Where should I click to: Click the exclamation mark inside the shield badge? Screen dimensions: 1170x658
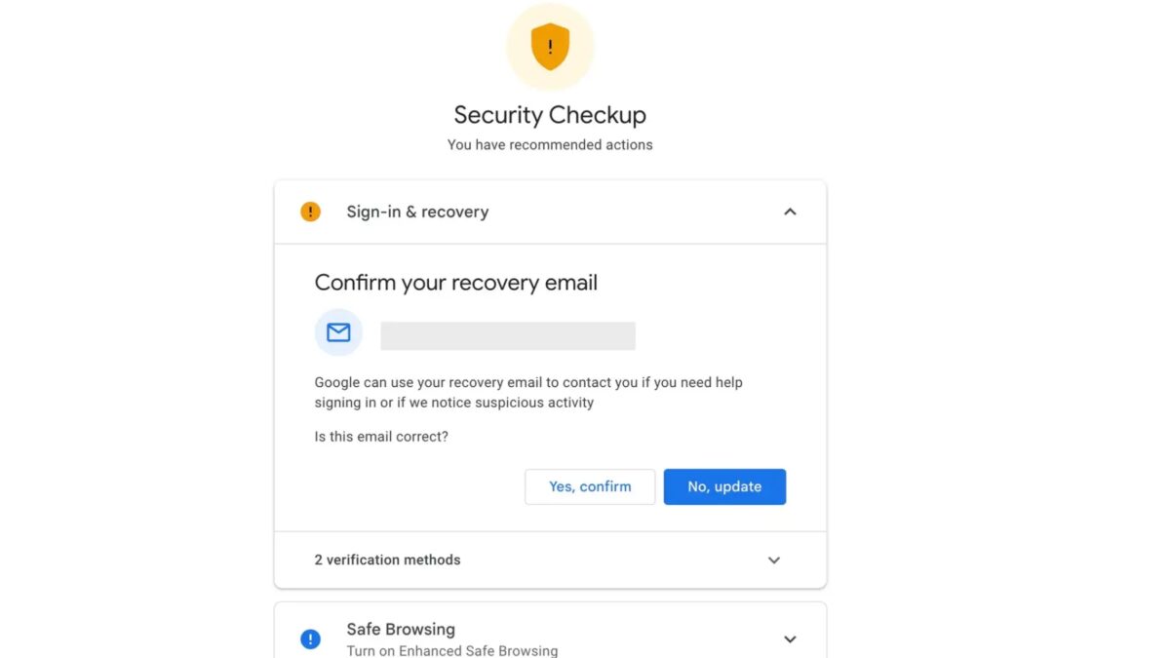[x=550, y=46]
